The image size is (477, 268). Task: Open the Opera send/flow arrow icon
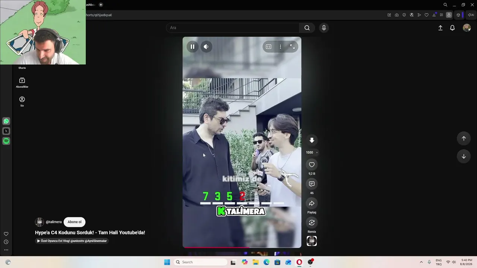pyautogui.click(x=419, y=15)
